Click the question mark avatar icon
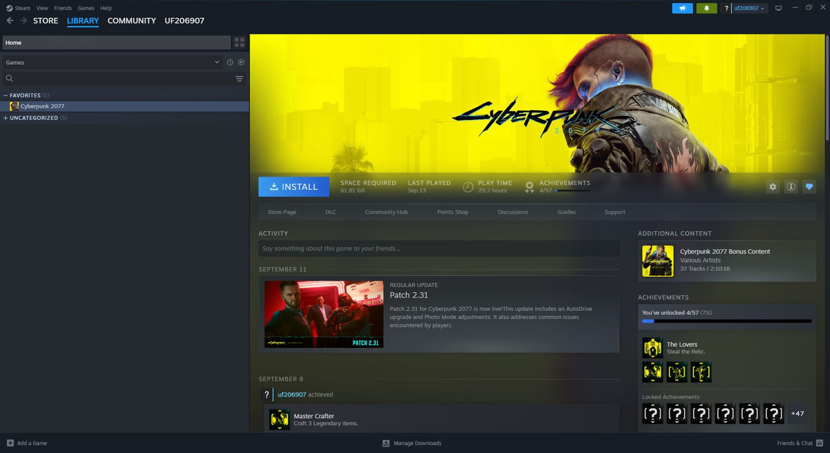 726,8
